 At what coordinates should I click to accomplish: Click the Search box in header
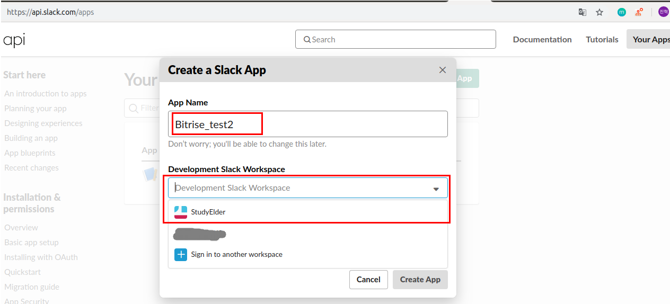coord(395,39)
